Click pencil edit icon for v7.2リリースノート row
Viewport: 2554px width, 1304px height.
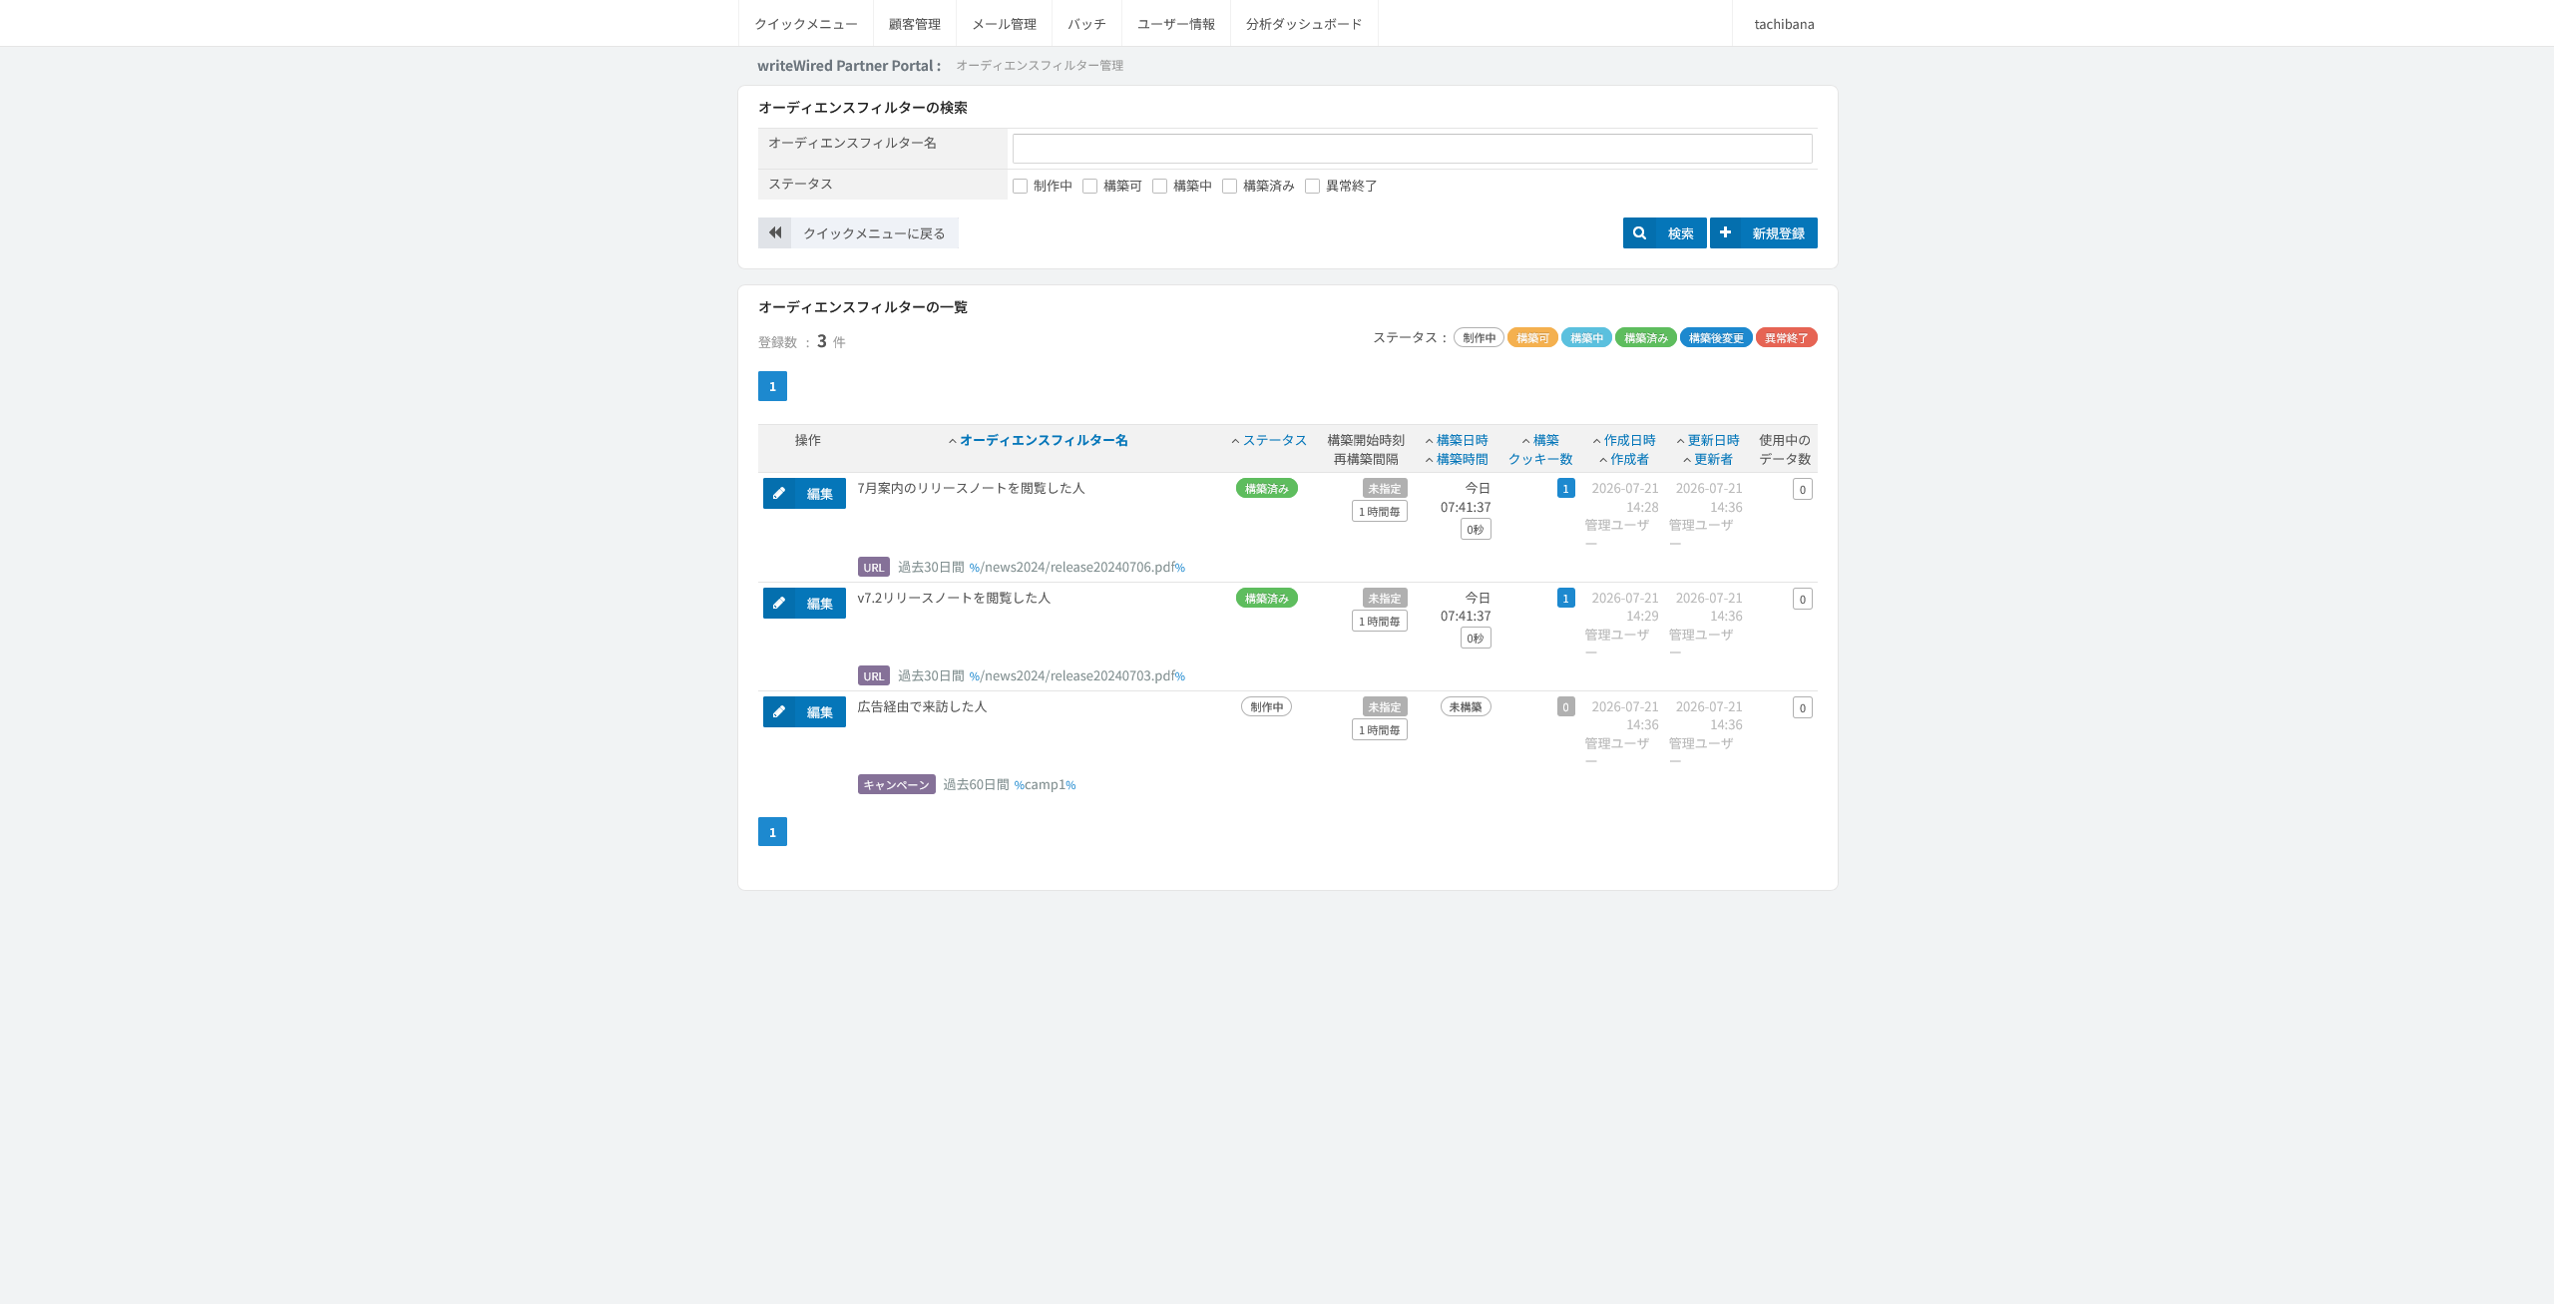[779, 603]
